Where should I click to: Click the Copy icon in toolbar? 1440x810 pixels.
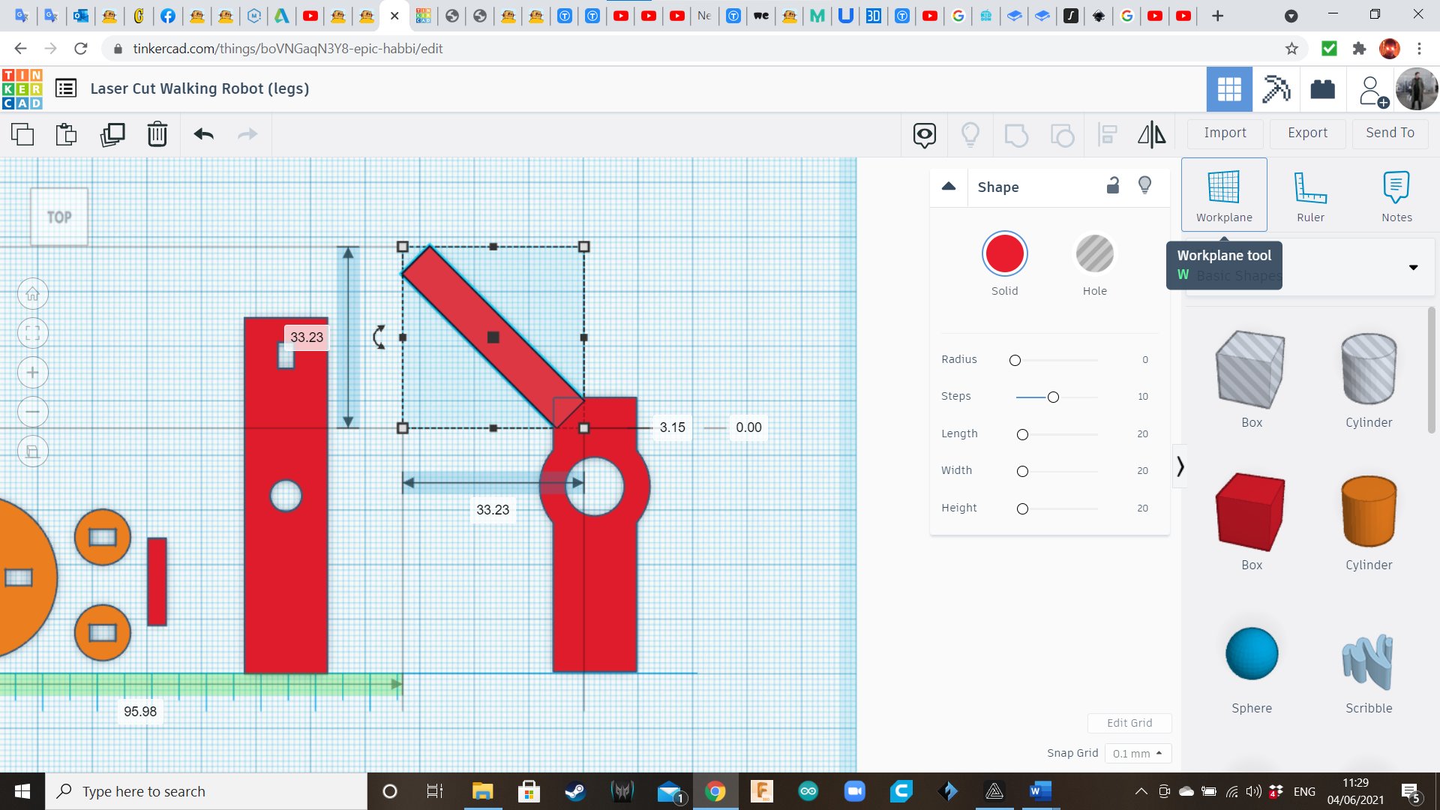[22, 134]
